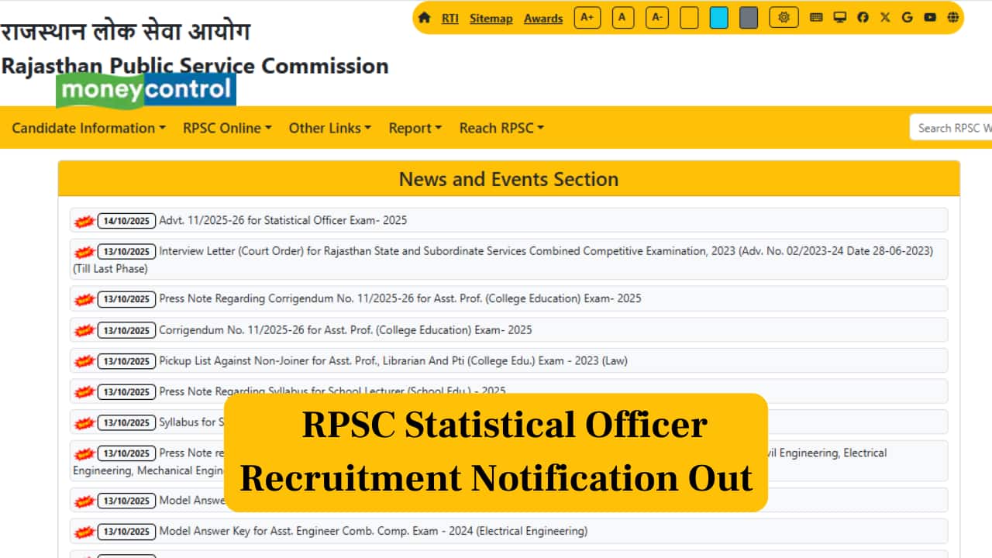Viewport: 992px width, 558px height.
Task: Click the News and Events Section header
Action: click(508, 179)
